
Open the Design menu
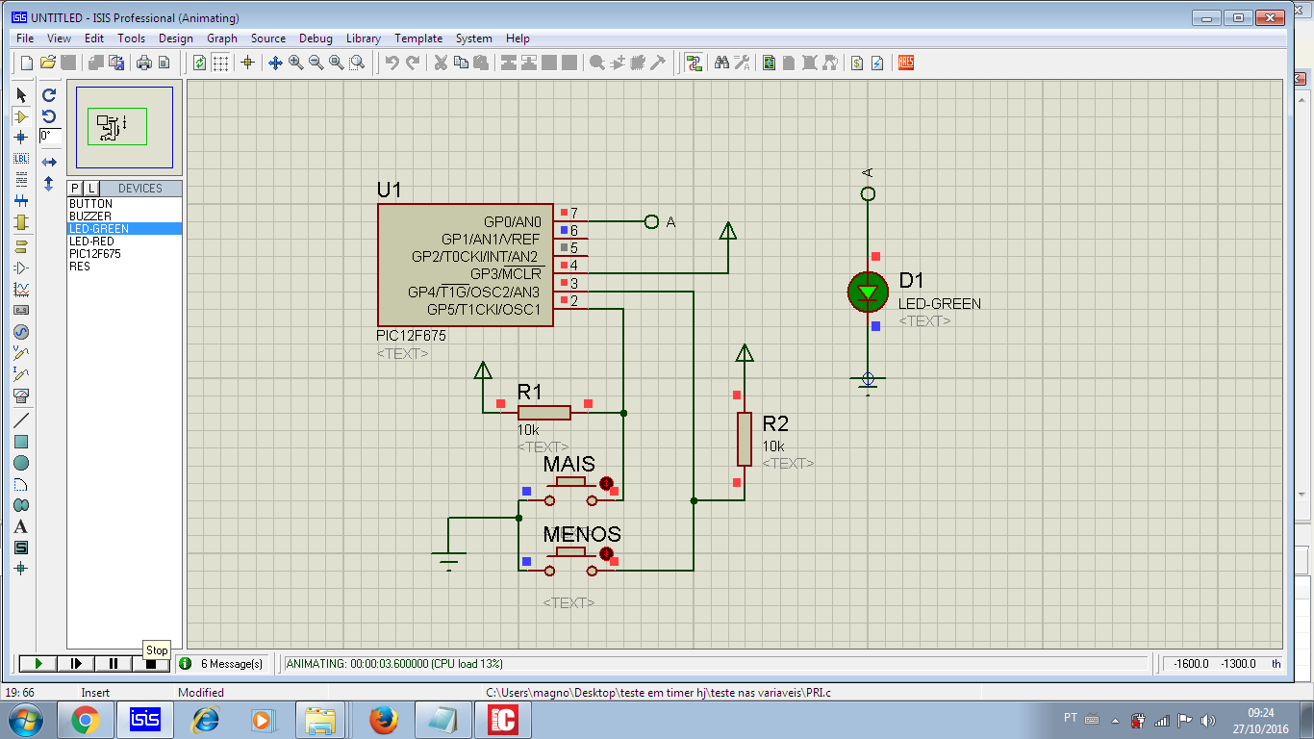(176, 38)
